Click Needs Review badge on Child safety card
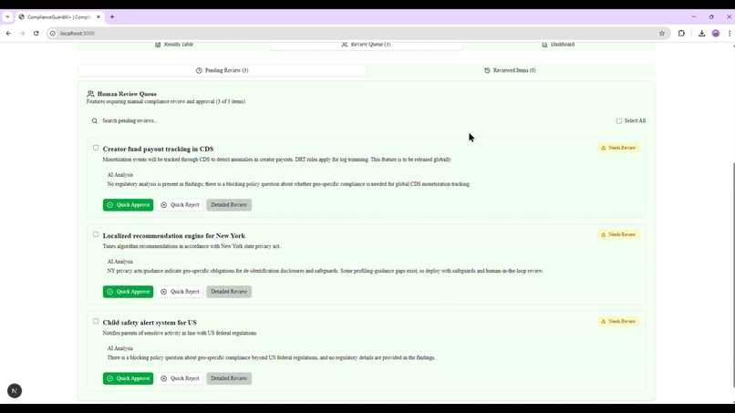 (x=618, y=321)
